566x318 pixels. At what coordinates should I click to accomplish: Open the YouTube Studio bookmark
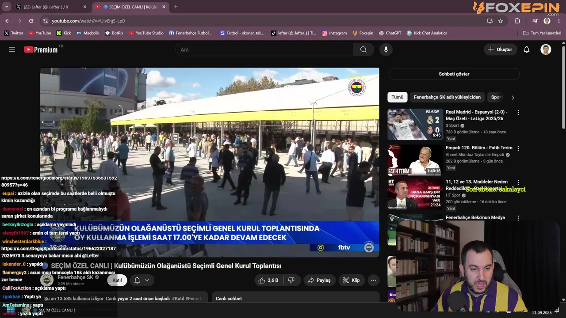[x=146, y=33]
